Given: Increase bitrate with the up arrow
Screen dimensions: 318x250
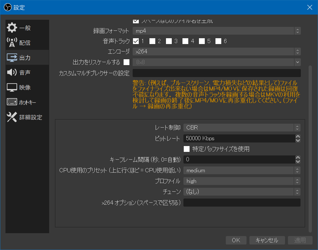Looking at the screenshot, I should [298, 136].
